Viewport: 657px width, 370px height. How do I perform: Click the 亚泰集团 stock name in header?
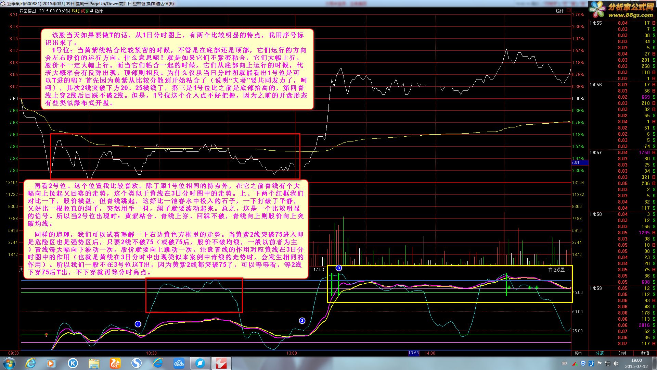point(27,11)
